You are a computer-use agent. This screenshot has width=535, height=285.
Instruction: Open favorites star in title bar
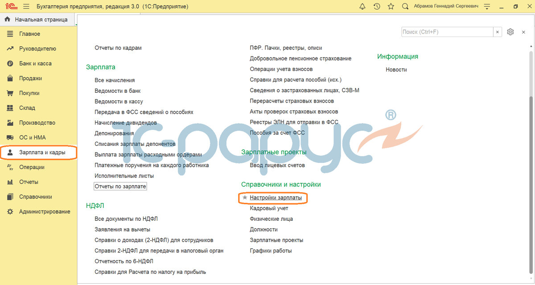391,7
